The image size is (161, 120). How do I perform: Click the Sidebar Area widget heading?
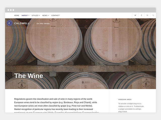[x=125, y=99]
